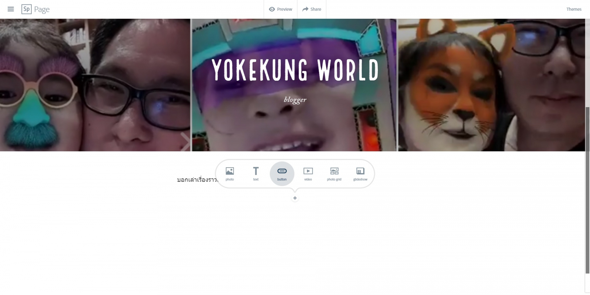Select the Page label in header
The width and height of the screenshot is (590, 295).
tap(42, 10)
